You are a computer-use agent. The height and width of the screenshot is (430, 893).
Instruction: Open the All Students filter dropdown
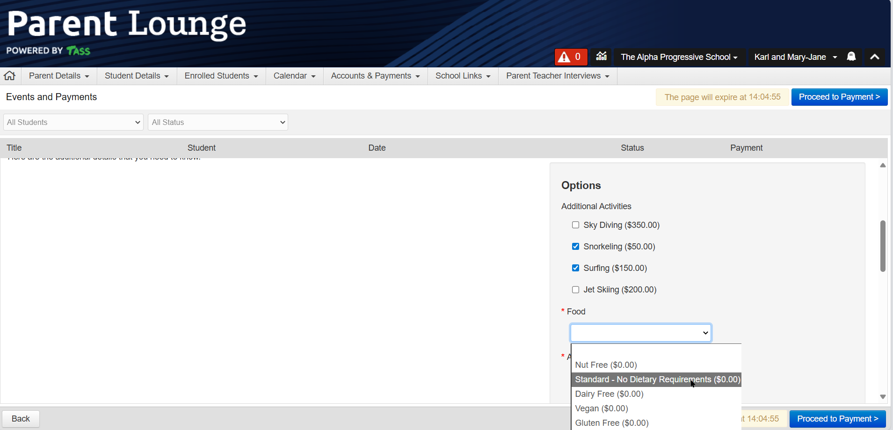(73, 123)
